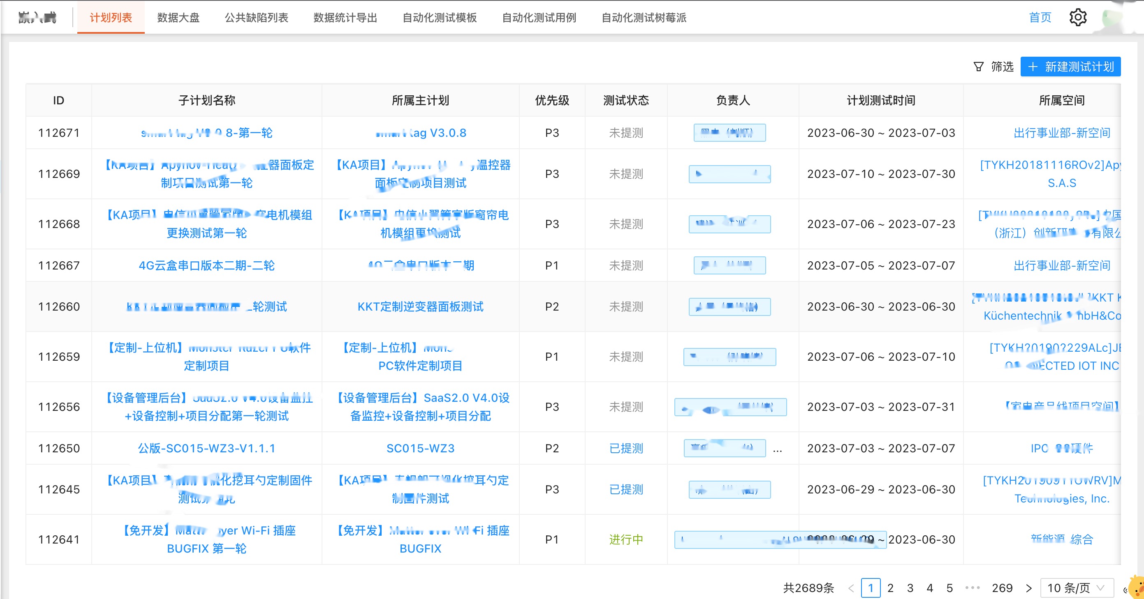Open 出行事业部-新空间 in row 112671
Viewport: 1144px width, 599px height.
click(x=1062, y=133)
